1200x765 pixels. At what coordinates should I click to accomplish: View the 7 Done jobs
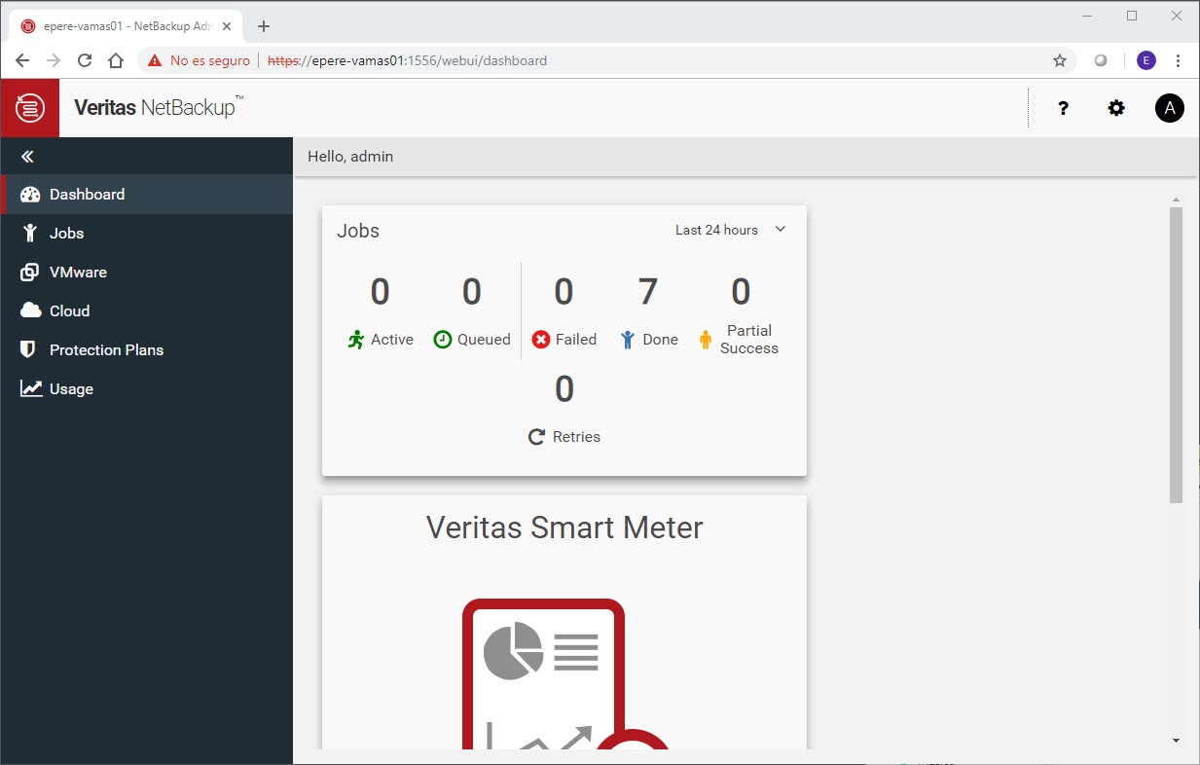point(648,292)
